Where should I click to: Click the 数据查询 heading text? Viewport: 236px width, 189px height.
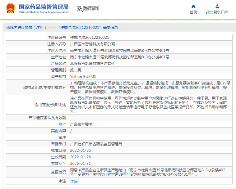point(91,8)
